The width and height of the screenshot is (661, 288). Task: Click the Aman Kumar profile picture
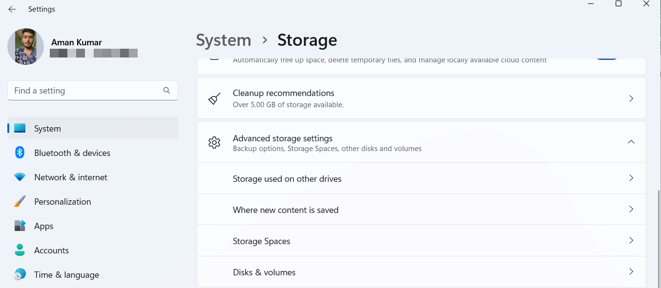click(26, 46)
